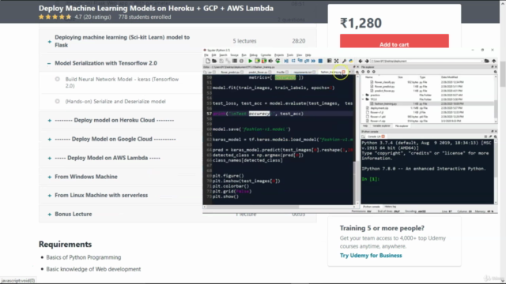Image resolution: width=506 pixels, height=284 pixels.
Task: Click the File explorer vertical scrollbar
Action: [496, 99]
